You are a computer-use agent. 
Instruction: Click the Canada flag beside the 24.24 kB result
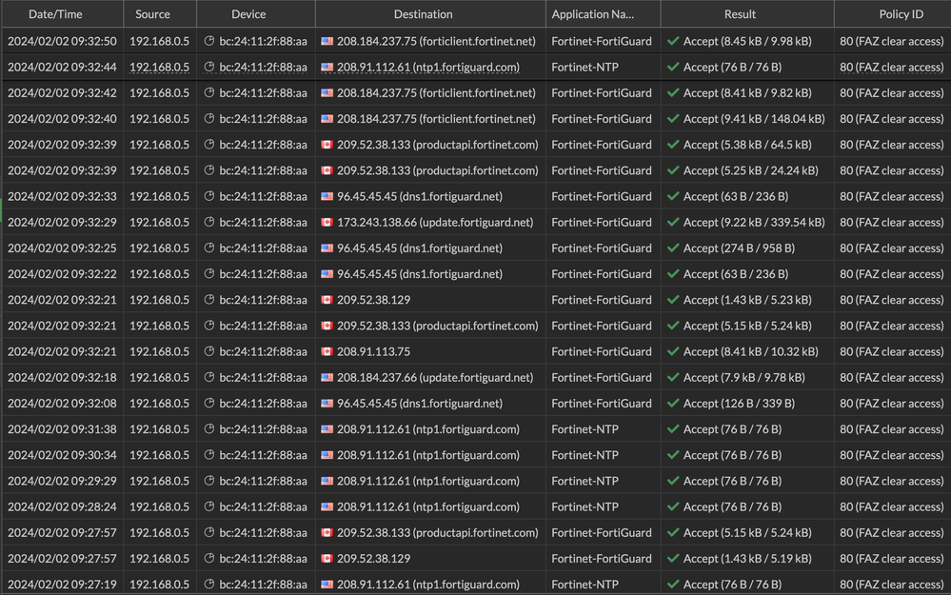tap(327, 170)
